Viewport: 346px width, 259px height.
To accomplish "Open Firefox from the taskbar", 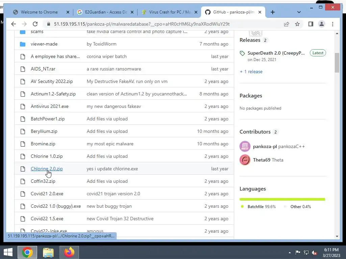I will point(69,252).
